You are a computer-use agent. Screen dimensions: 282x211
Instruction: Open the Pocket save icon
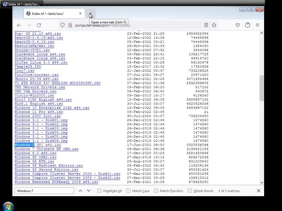[x=238, y=25]
